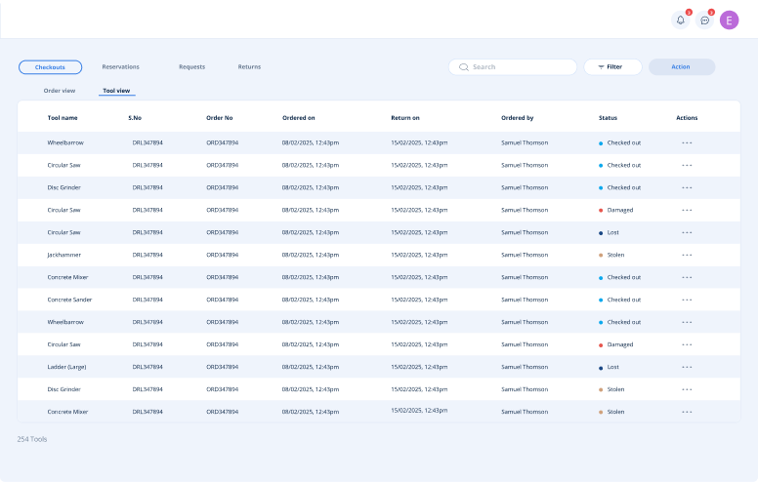Open the three-dot actions for the Ladder (Large) row

coord(687,367)
